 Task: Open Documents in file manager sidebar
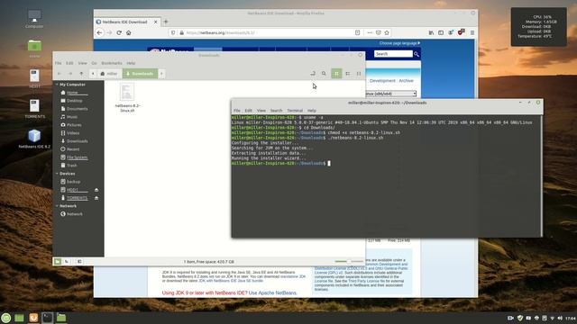click(78, 109)
